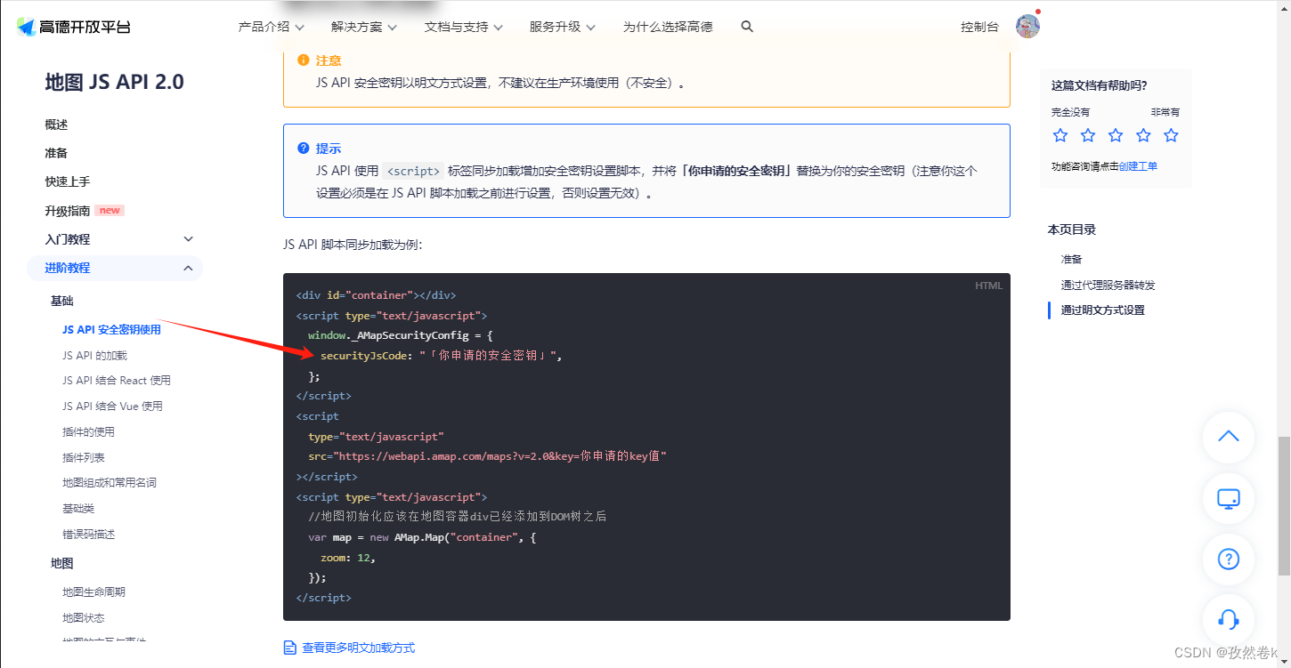Open 准备 in the sidebar
Viewport: 1291px width, 668px height.
(x=56, y=153)
